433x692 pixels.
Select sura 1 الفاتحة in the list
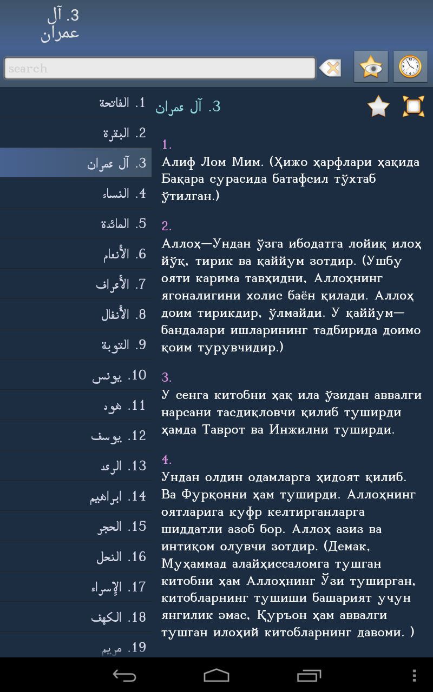pyautogui.click(x=76, y=103)
